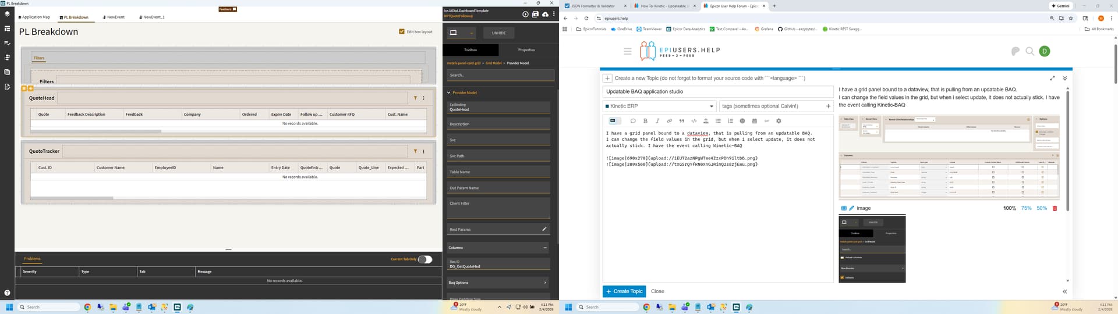Hide the composer preview with double chevron left
The height and width of the screenshot is (314, 1118).
(x=1064, y=291)
